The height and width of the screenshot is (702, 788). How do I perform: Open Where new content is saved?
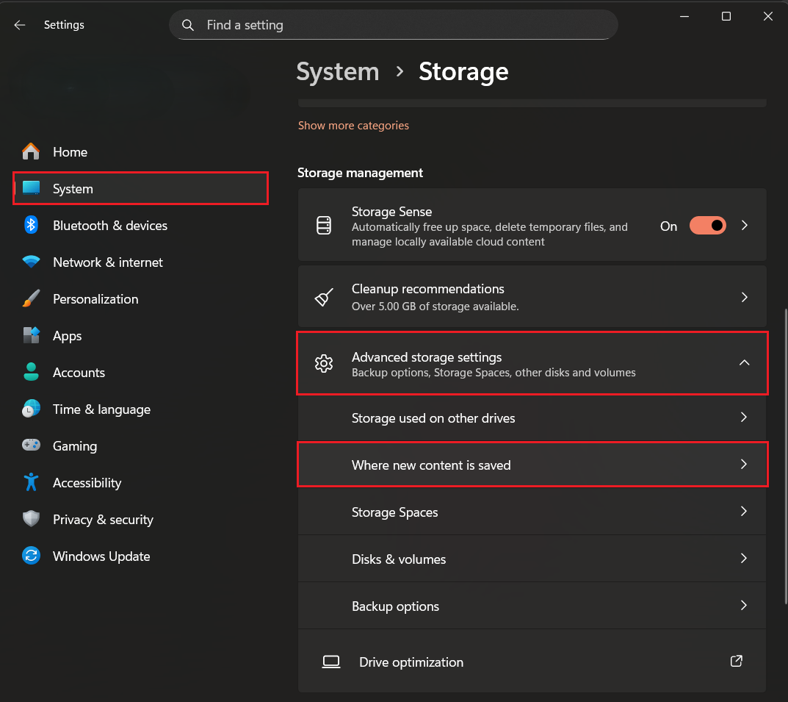click(532, 465)
